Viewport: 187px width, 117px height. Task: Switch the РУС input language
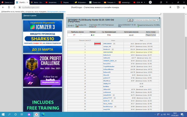(168, 114)
